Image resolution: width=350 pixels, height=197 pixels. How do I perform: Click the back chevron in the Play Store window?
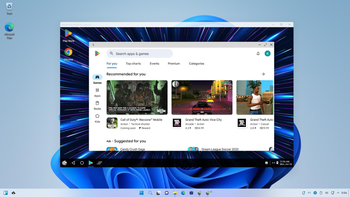point(93,45)
